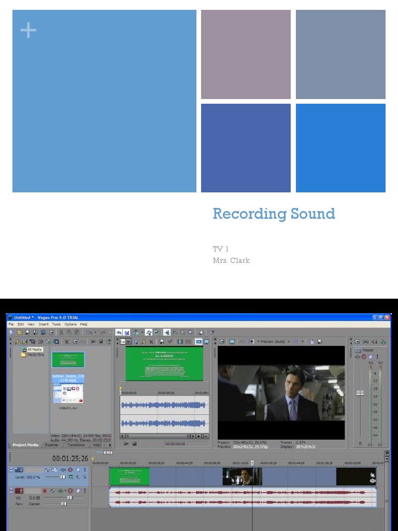The width and height of the screenshot is (398, 531).
Task: Toggle Automatic Crossfades toolbar button
Action: [126, 332]
